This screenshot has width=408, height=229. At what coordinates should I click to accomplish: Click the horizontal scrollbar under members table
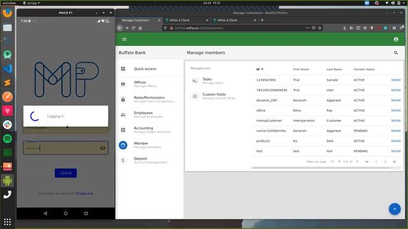(321, 168)
